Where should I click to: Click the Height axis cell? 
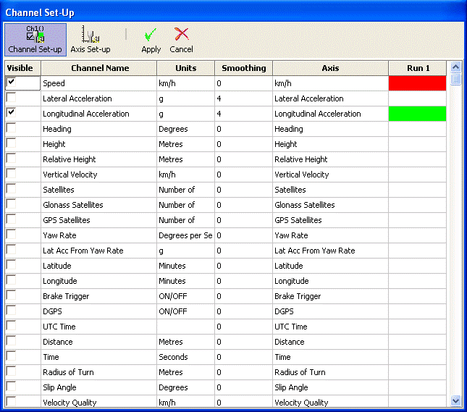coord(330,144)
